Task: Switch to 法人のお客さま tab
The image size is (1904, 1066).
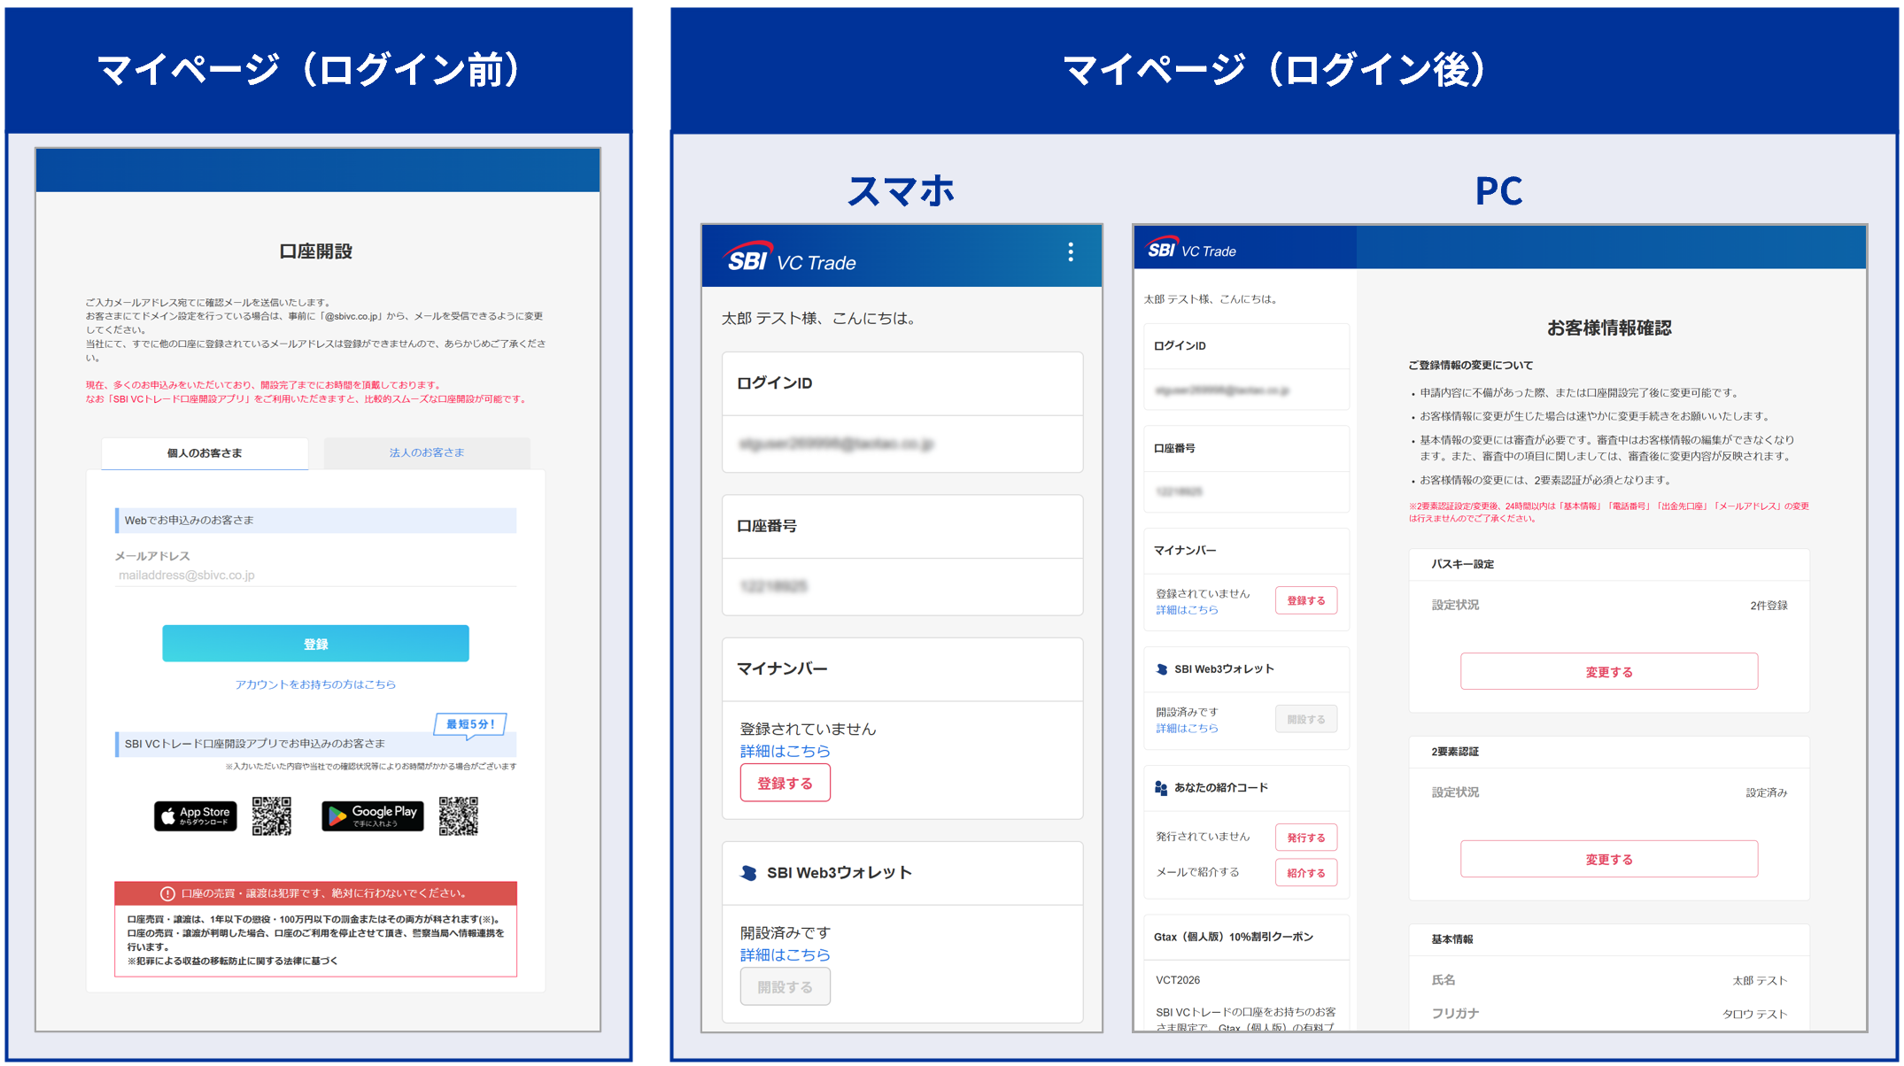Action: click(x=427, y=452)
